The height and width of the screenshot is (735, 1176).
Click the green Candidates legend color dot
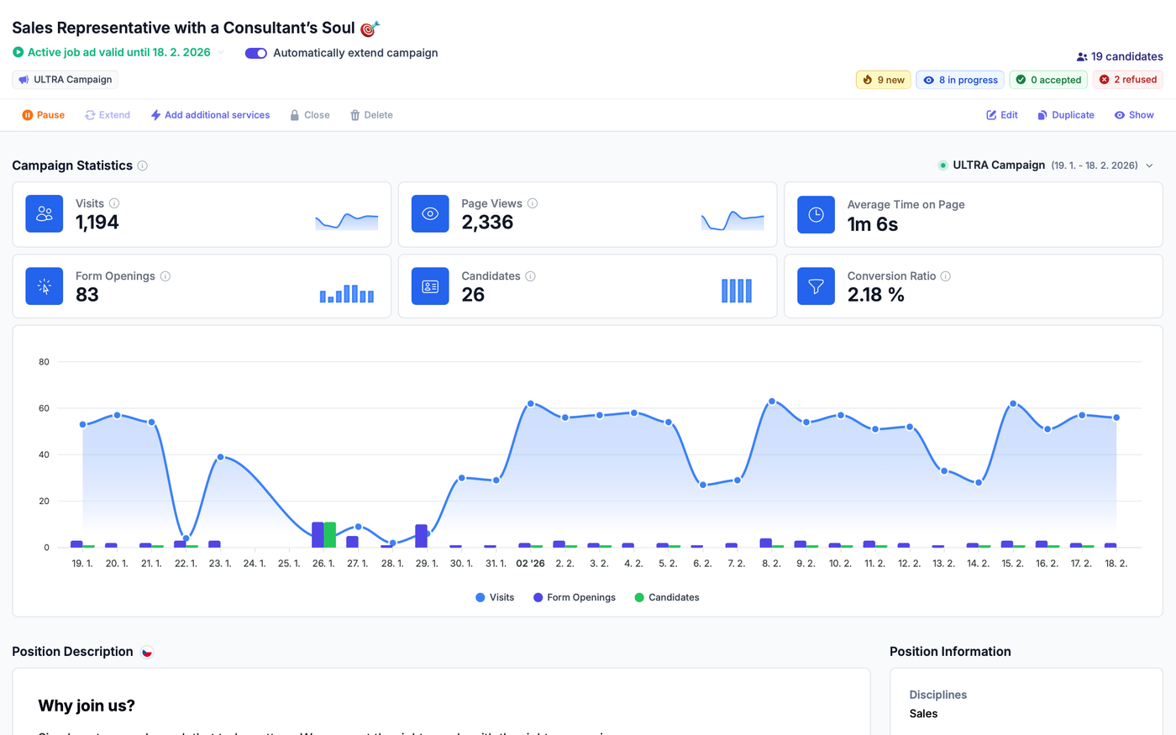[x=639, y=597]
